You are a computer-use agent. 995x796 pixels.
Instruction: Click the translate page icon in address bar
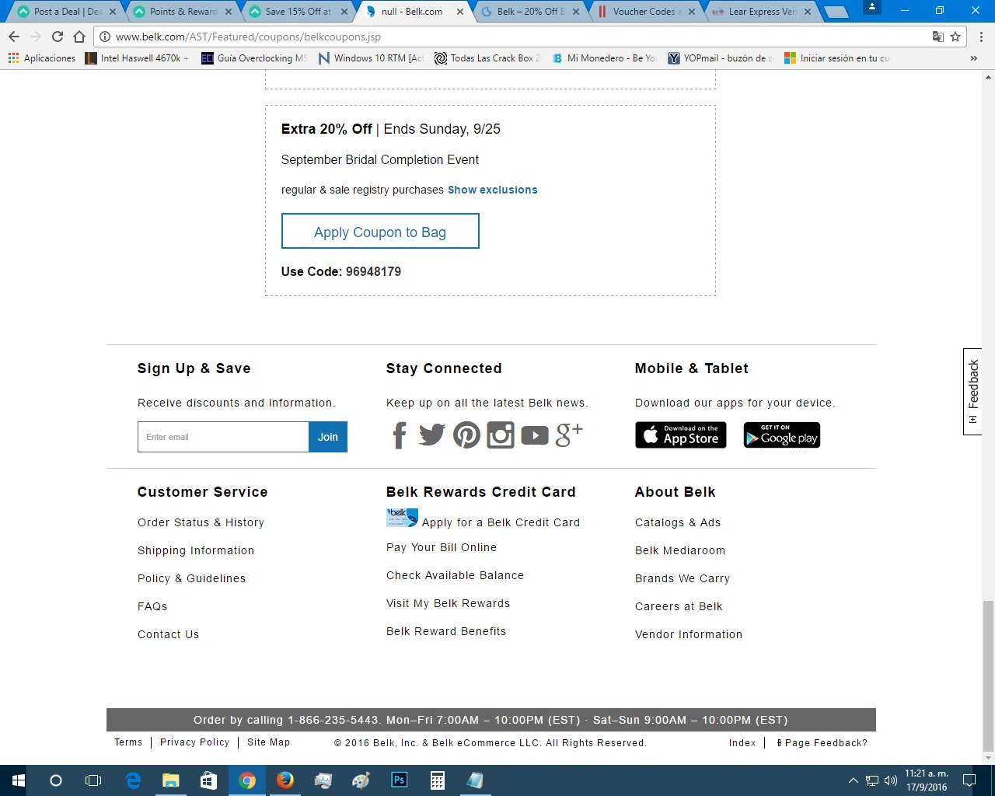tap(938, 37)
